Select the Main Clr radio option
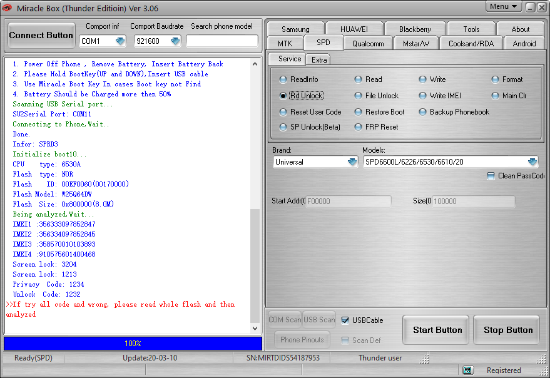Screen dimensions: 550x378 click(509, 96)
